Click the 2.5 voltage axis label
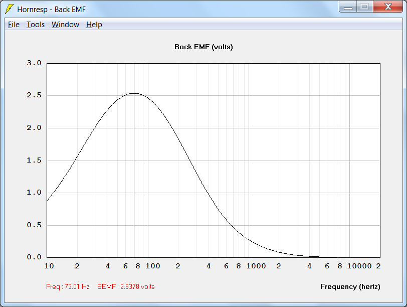 [34, 95]
